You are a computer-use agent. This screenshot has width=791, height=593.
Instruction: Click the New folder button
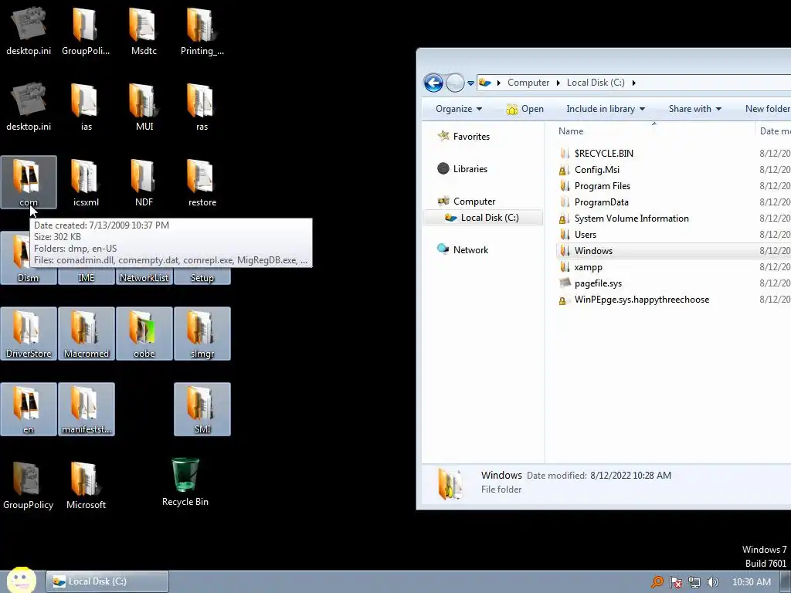(x=767, y=109)
